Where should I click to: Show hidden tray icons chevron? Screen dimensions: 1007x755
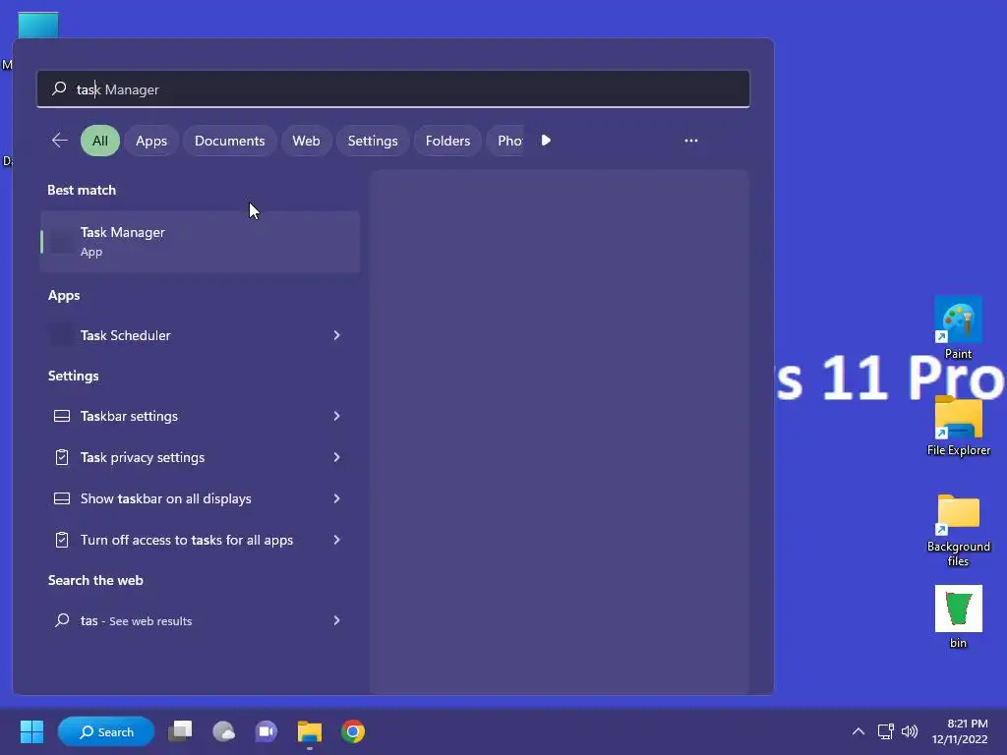click(858, 731)
